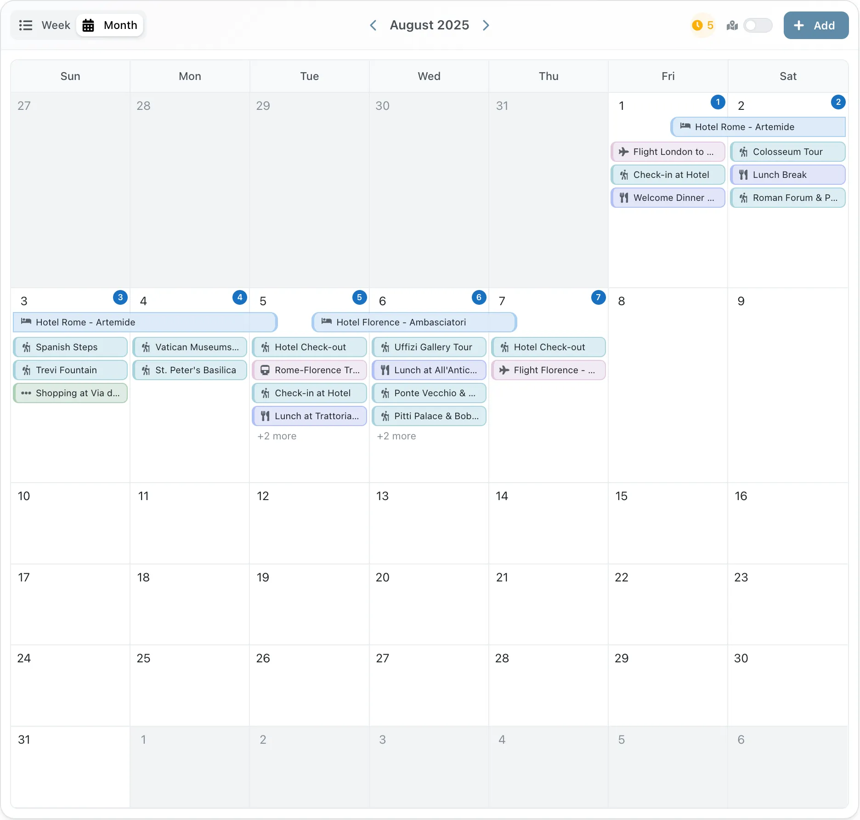This screenshot has width=860, height=820.
Task: Click the orange clock icon with count 5
Action: [697, 25]
